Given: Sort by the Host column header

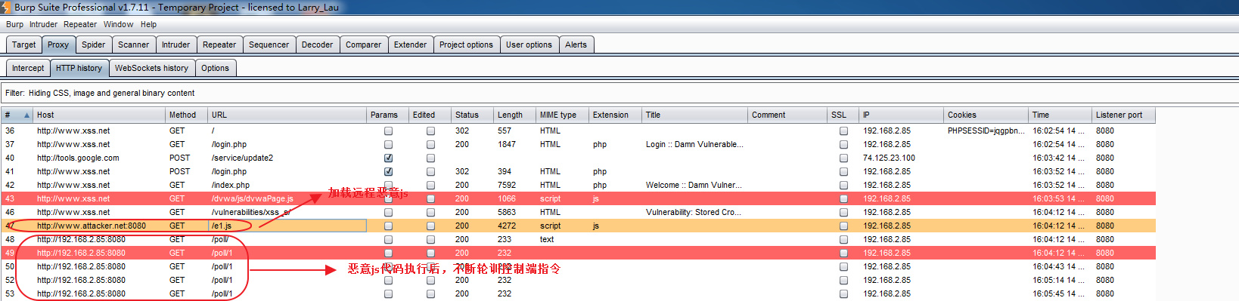Looking at the screenshot, I should [99, 115].
